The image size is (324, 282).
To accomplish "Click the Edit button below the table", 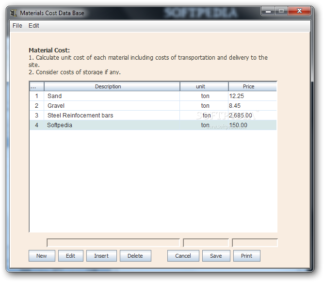I will tap(71, 256).
